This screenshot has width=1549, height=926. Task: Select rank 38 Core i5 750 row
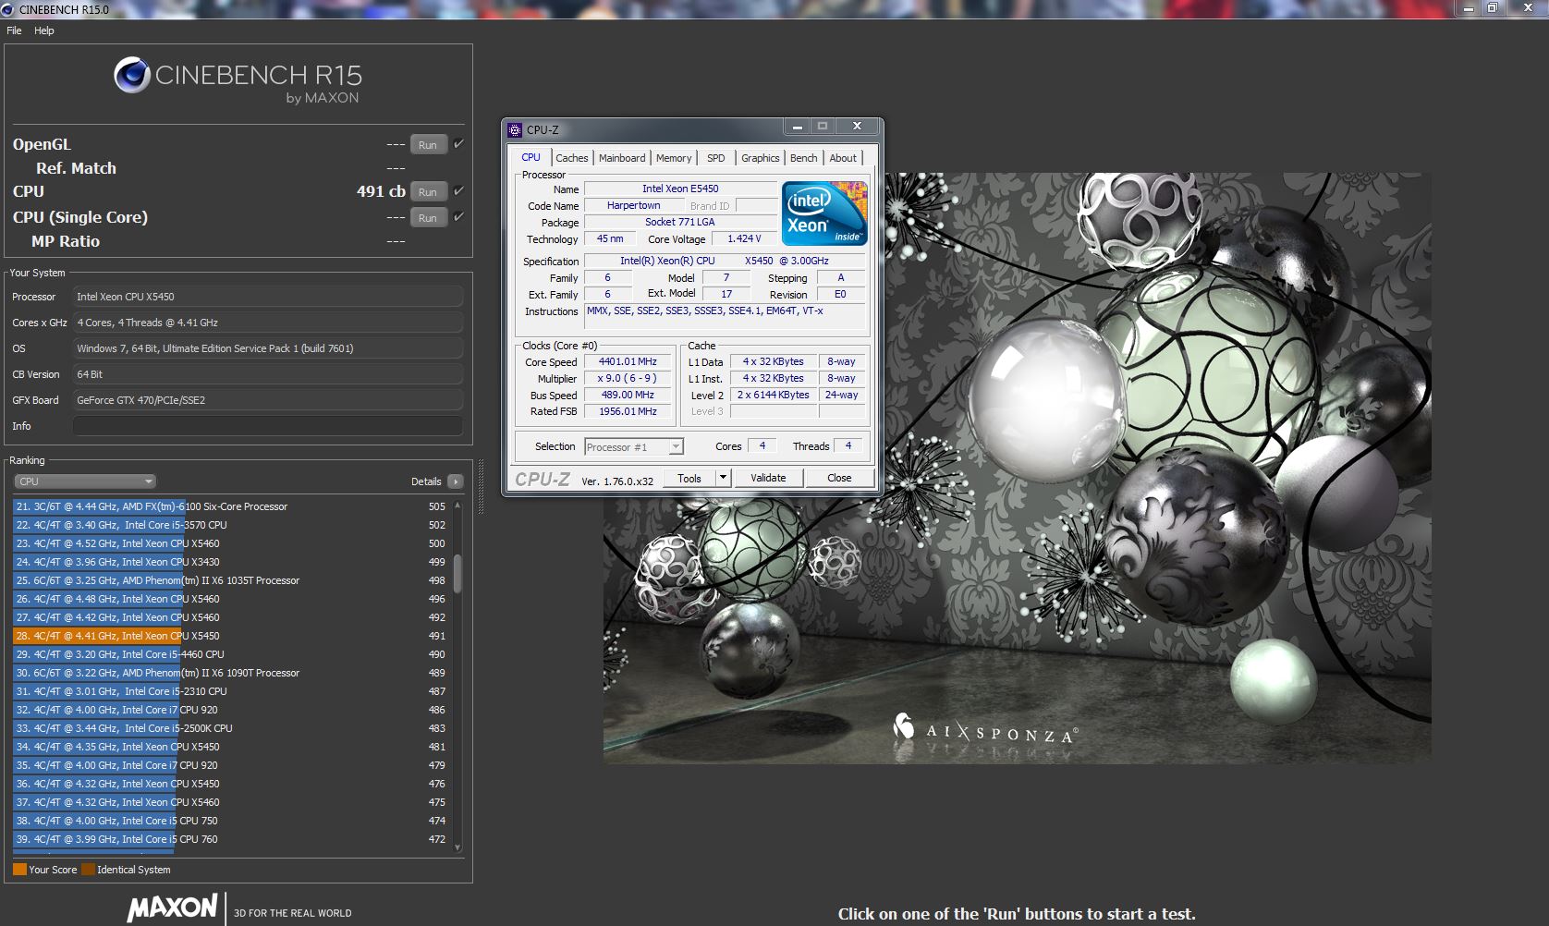pyautogui.click(x=230, y=821)
